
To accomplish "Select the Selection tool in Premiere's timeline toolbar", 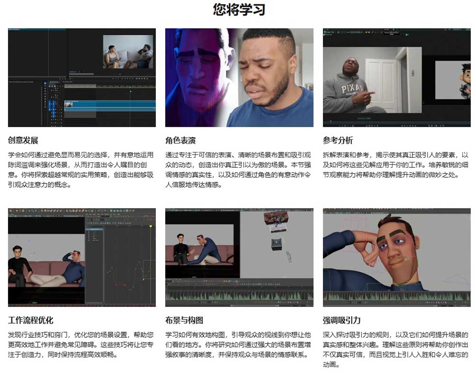I will tap(45, 83).
